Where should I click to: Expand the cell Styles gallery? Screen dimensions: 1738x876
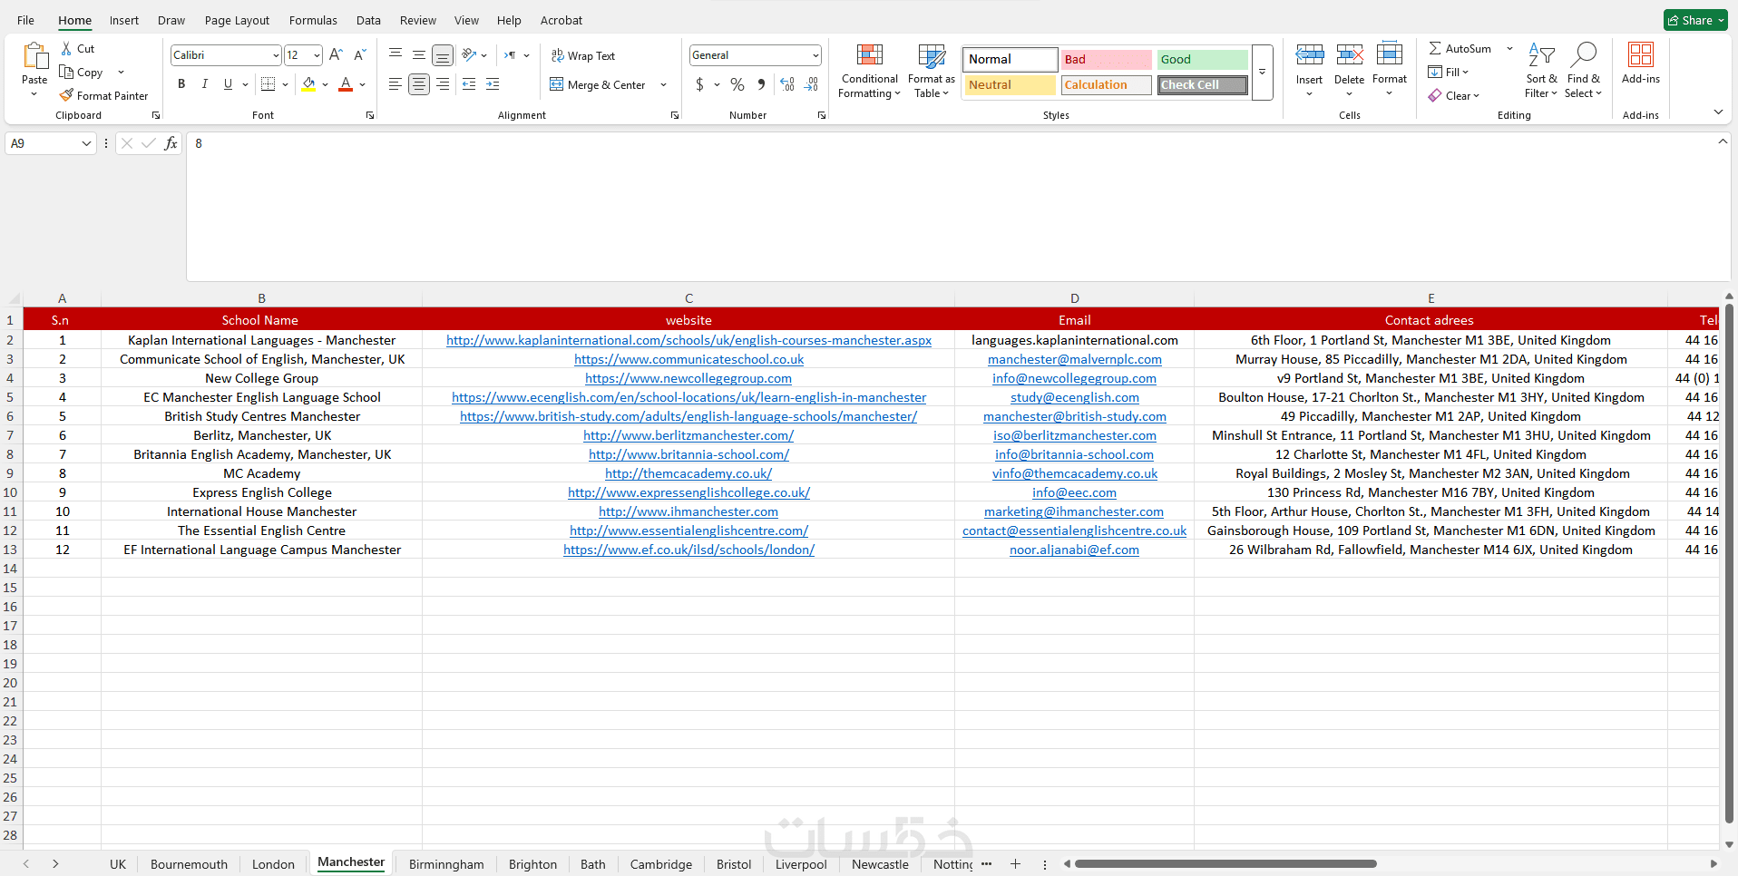coord(1262,73)
